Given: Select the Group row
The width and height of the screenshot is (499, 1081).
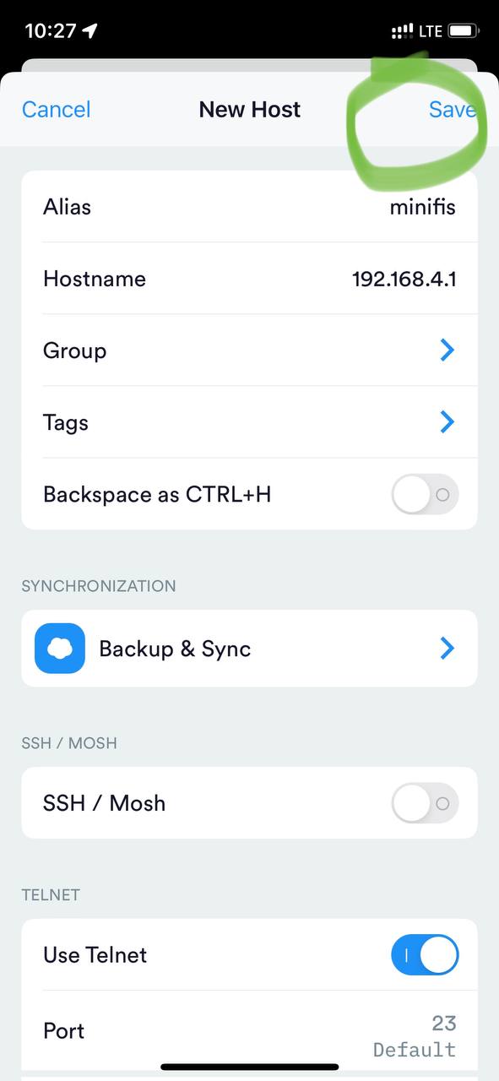Looking at the screenshot, I should point(249,350).
